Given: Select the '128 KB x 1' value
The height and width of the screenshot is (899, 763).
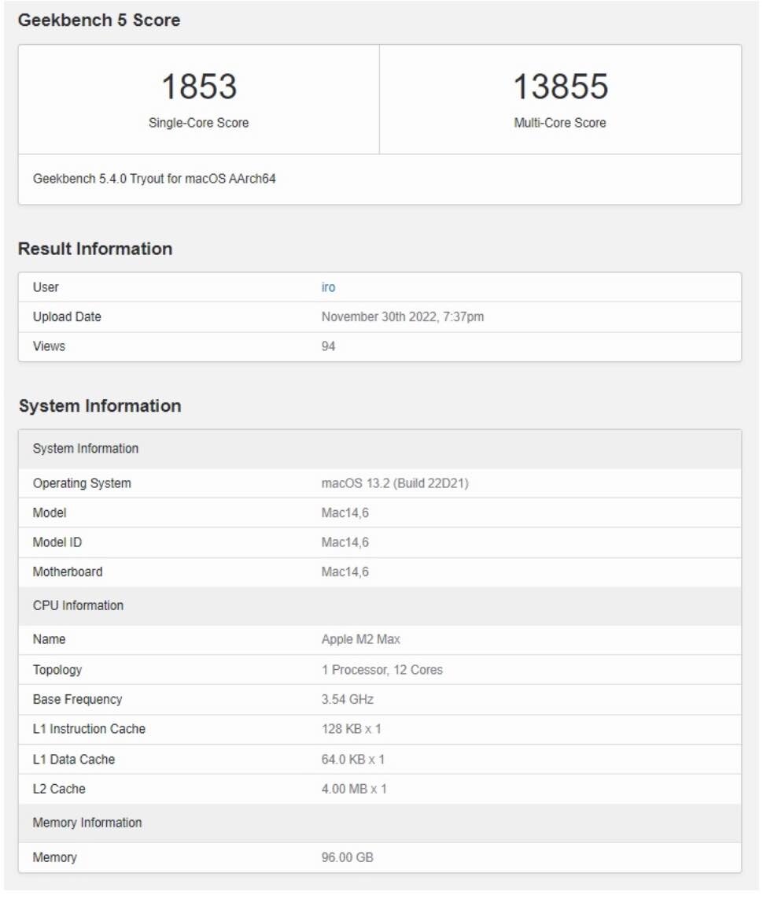Looking at the screenshot, I should pyautogui.click(x=351, y=729).
